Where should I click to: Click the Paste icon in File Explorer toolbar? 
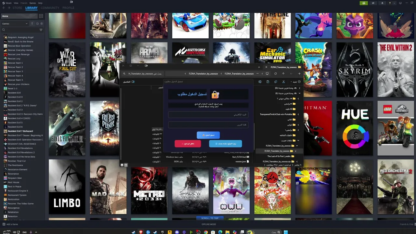(268, 82)
